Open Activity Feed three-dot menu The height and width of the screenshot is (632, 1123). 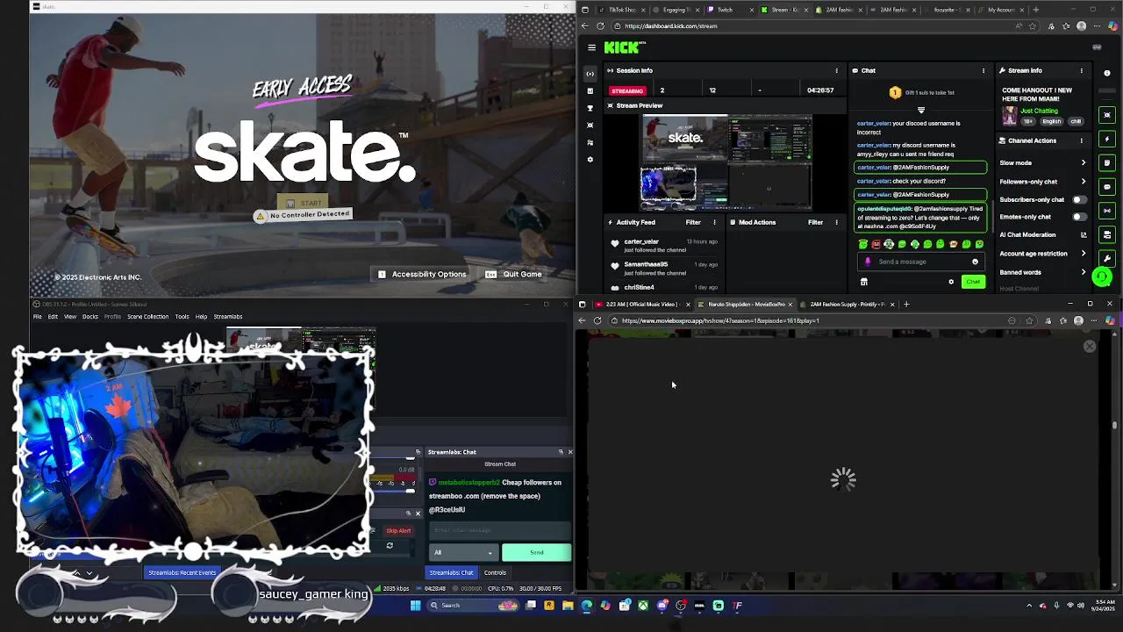[714, 222]
